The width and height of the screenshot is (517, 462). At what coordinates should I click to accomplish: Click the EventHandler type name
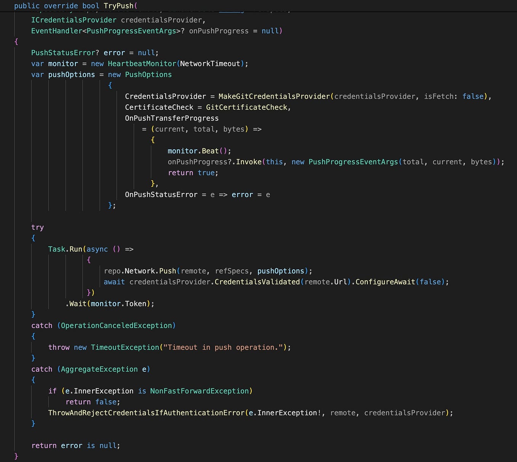[57, 31]
